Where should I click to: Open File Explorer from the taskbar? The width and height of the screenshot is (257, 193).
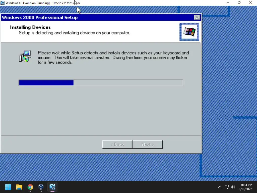tap(19, 187)
